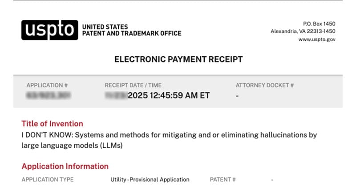Click the "large language models (LLMs)" text line

pos(72,145)
